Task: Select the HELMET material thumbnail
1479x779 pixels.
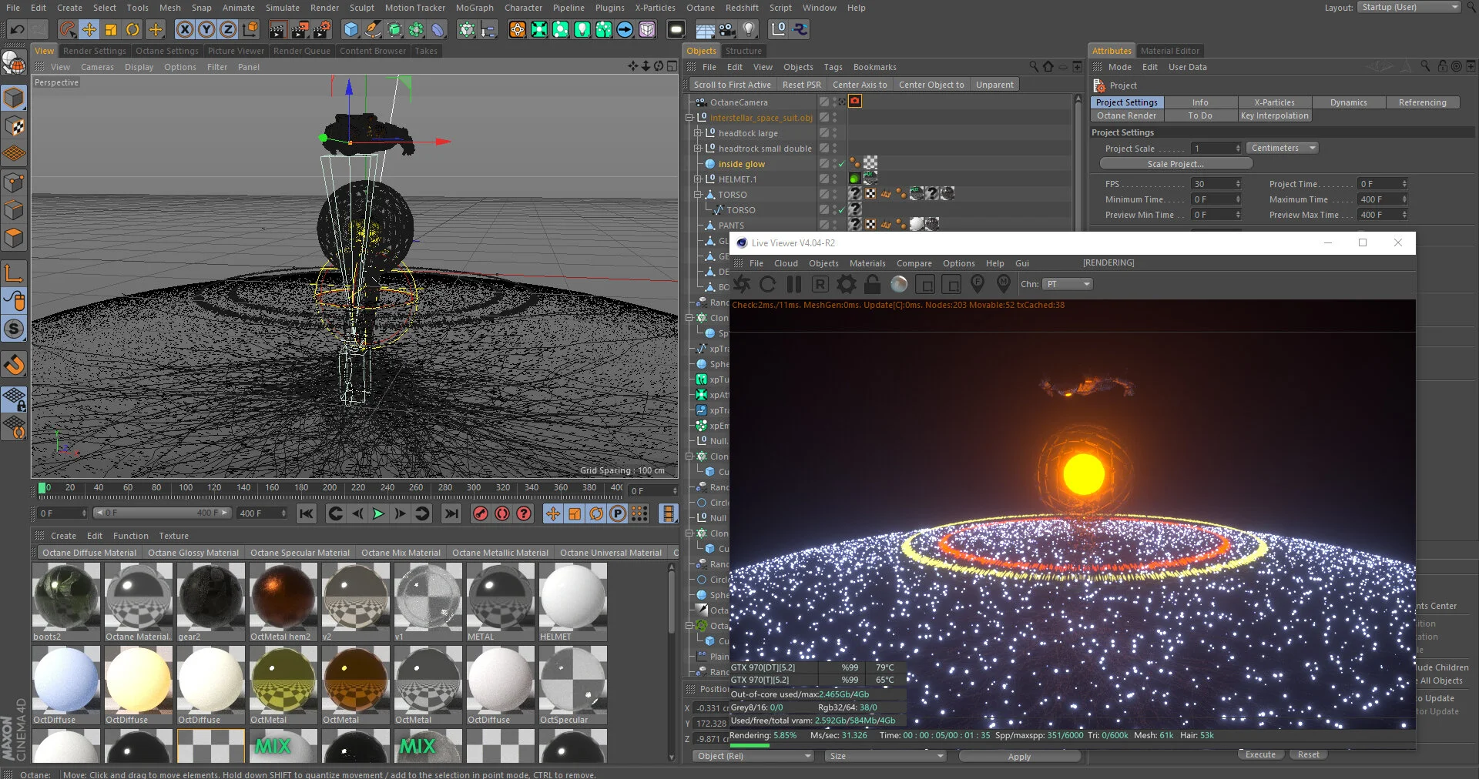Action: coord(572,597)
